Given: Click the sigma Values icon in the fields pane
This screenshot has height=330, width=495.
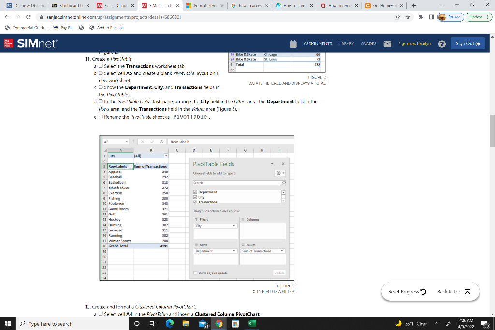Looking at the screenshot, I should click(243, 244).
